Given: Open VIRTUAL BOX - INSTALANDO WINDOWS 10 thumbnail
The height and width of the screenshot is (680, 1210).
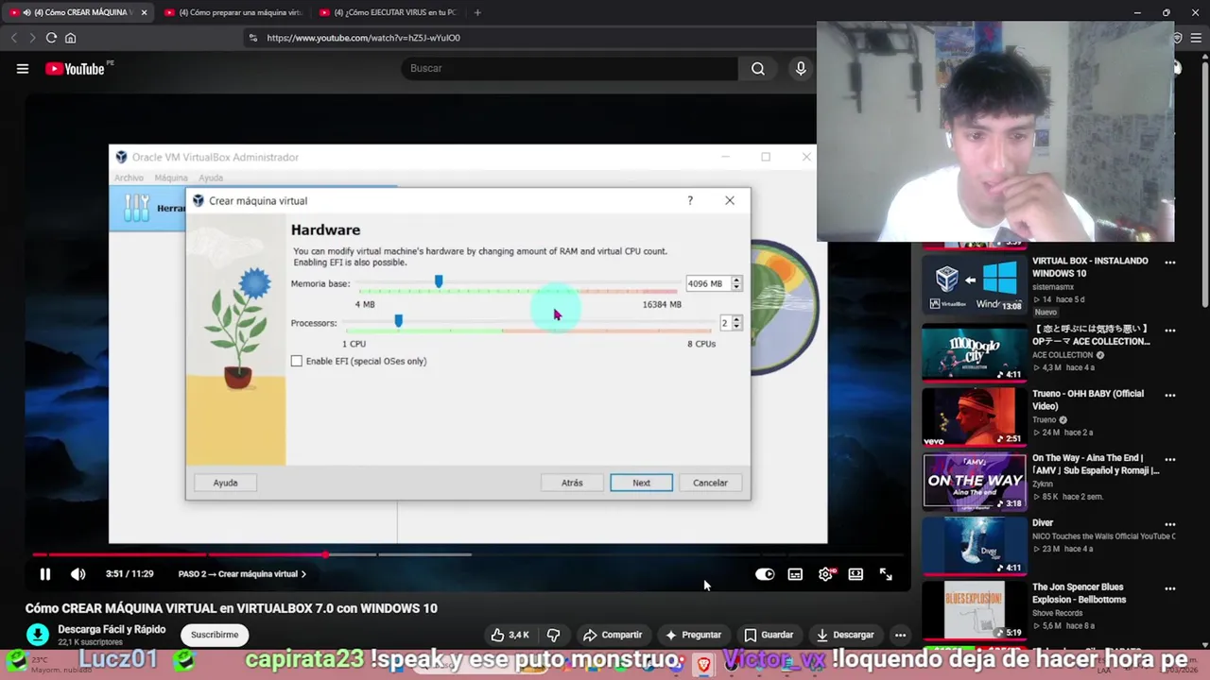Looking at the screenshot, I should coord(974,283).
